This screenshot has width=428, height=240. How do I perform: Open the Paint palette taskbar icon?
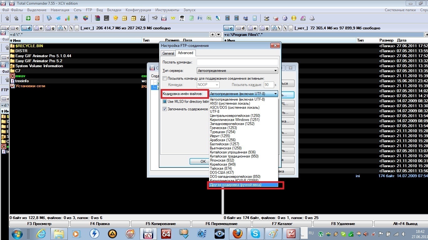tap(273, 234)
